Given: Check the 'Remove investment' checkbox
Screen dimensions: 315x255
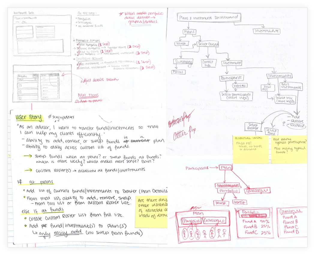Looking at the screenshot, I should 78,68.
